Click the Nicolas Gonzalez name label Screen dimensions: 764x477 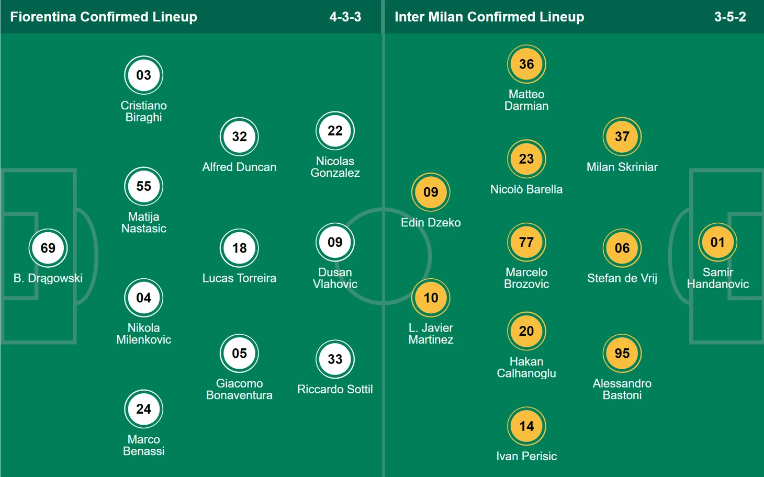click(335, 167)
